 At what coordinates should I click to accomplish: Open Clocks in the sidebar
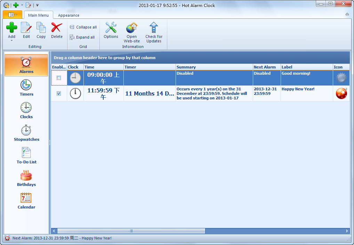[x=26, y=110]
